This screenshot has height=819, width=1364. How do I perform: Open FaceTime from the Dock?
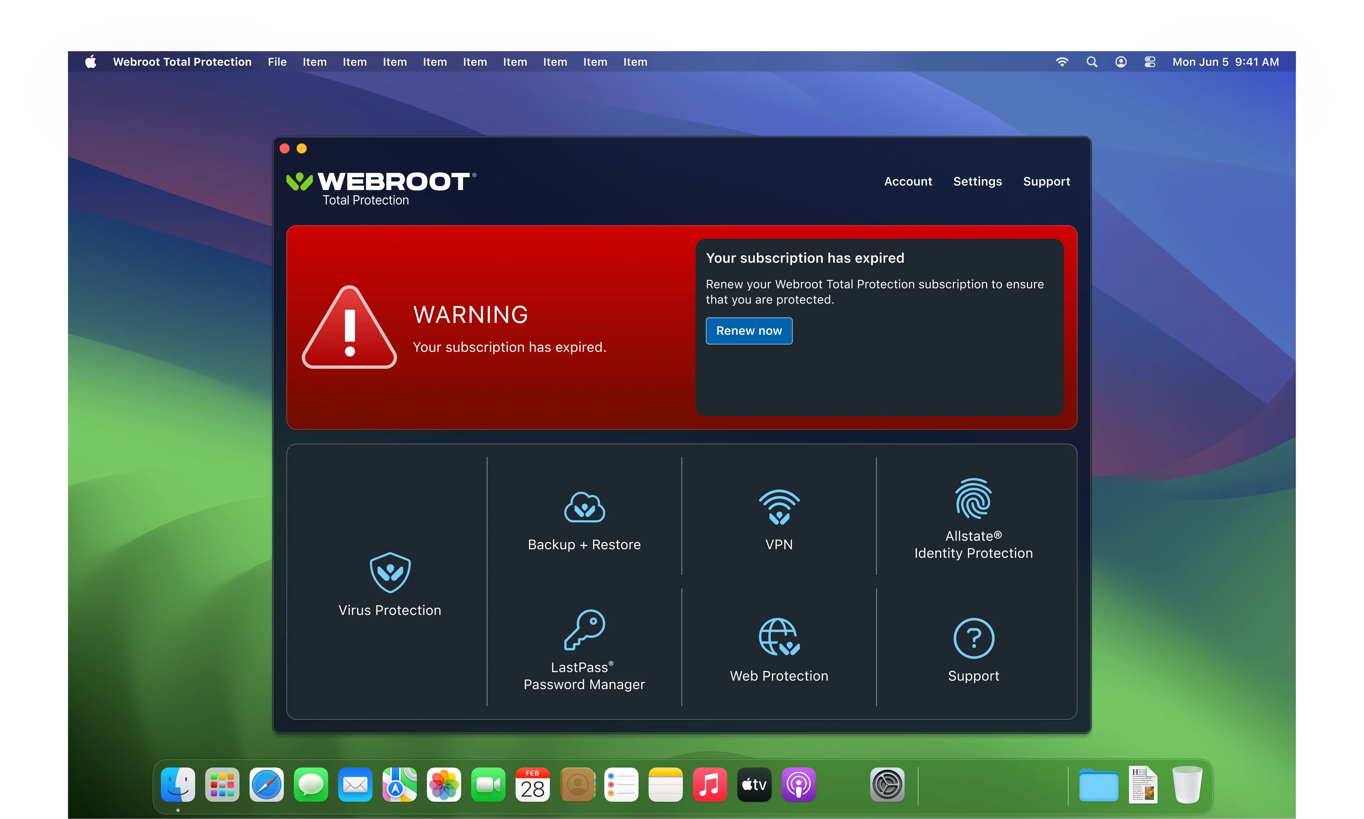(488, 784)
